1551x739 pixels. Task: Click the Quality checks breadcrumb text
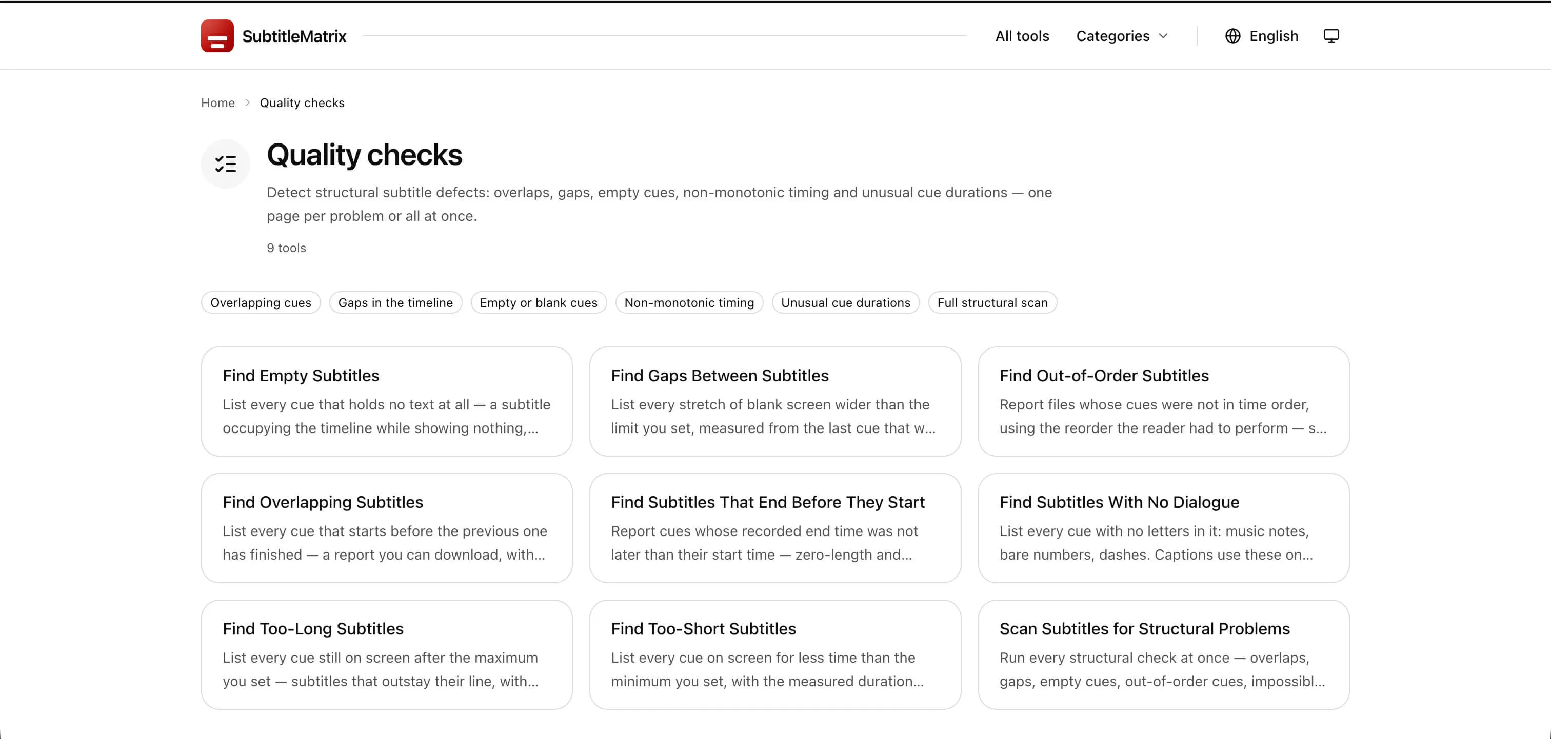pos(302,103)
